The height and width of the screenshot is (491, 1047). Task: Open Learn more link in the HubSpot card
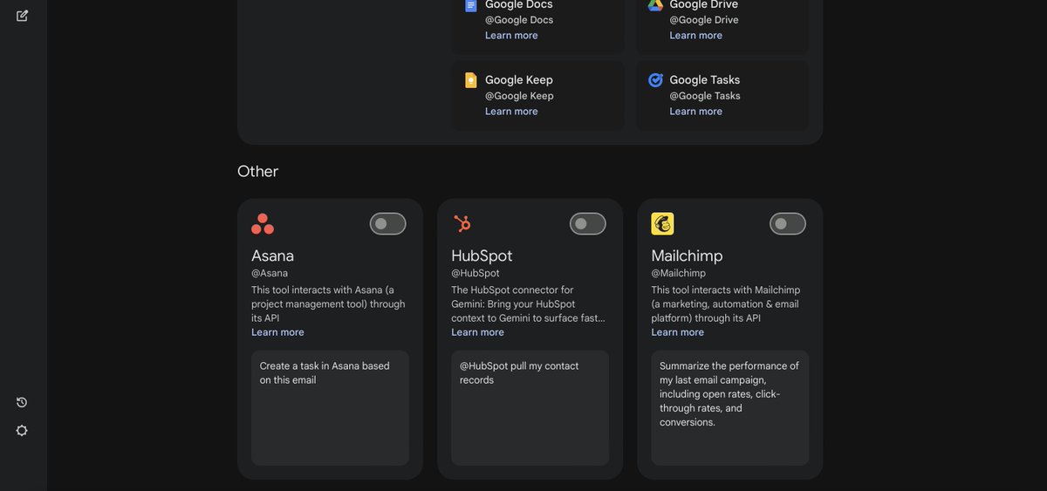click(x=477, y=332)
